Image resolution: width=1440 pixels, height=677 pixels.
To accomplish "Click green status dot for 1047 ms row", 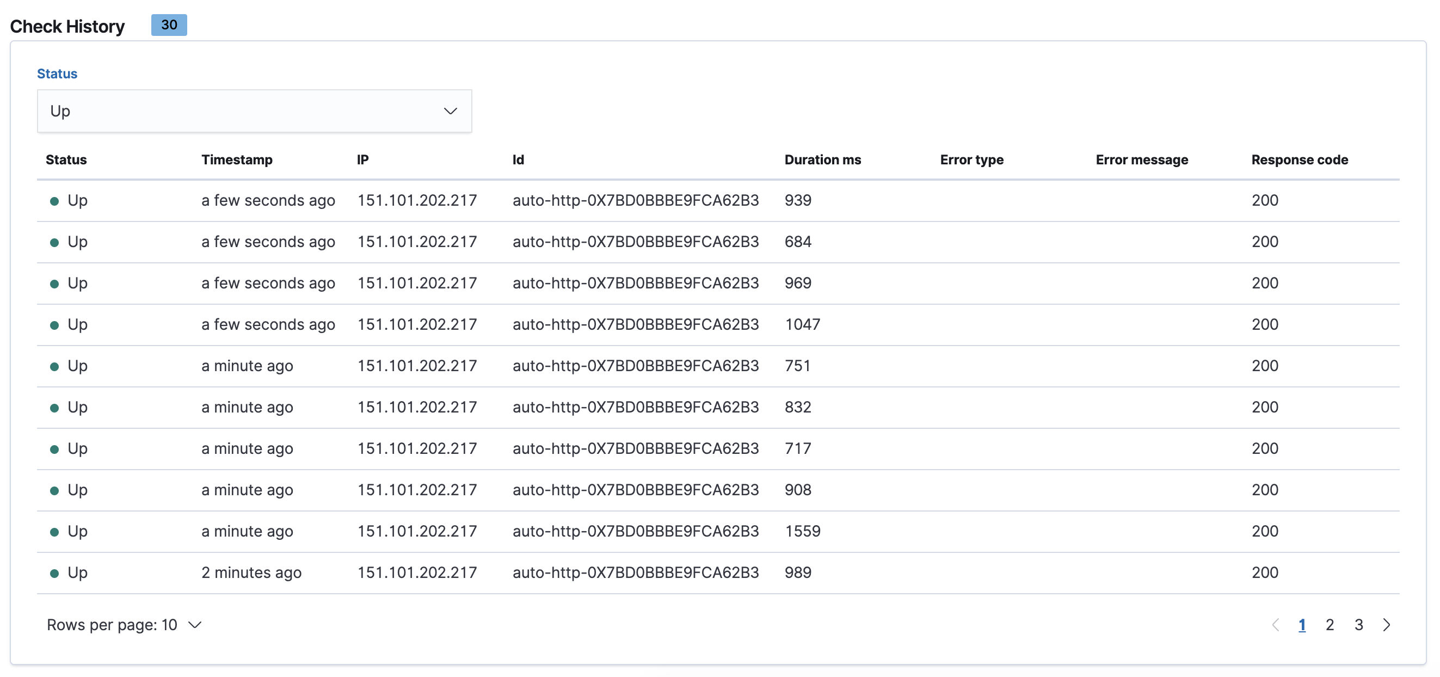I will tap(54, 325).
